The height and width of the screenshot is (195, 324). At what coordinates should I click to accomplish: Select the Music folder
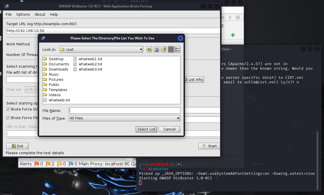(x=51, y=75)
